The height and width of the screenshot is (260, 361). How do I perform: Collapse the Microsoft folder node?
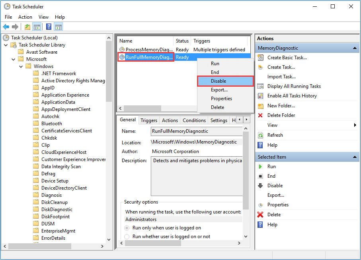[x=14, y=59]
